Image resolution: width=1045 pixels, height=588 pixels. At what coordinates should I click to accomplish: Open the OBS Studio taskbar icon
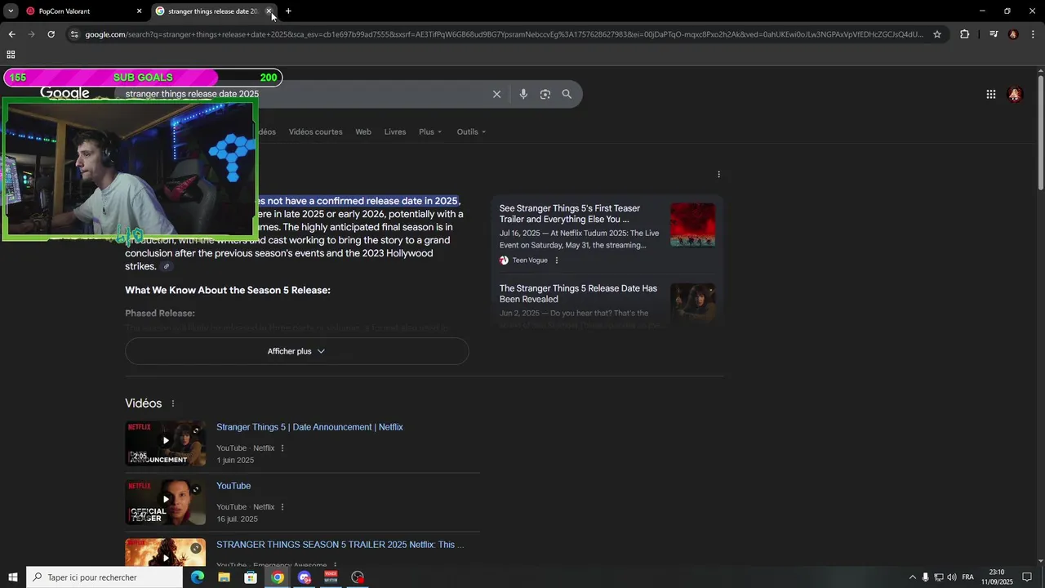(x=358, y=577)
